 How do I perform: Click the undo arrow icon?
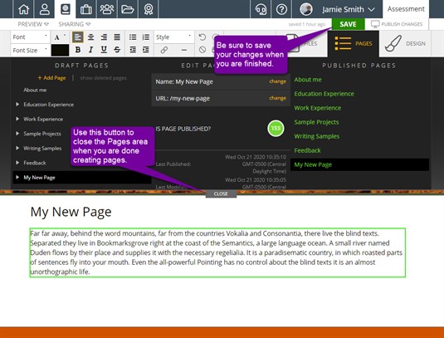click(202, 37)
